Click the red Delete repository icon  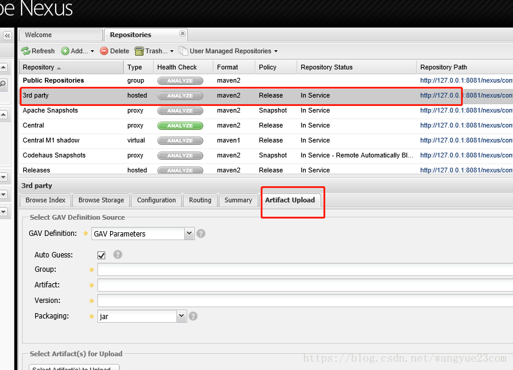[x=104, y=51]
